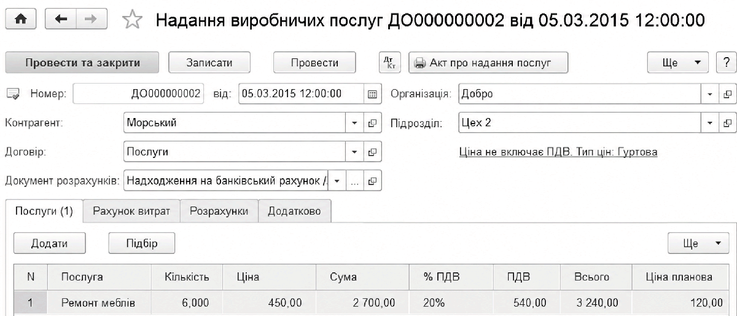Click the ПДВ column header

[x=528, y=277]
